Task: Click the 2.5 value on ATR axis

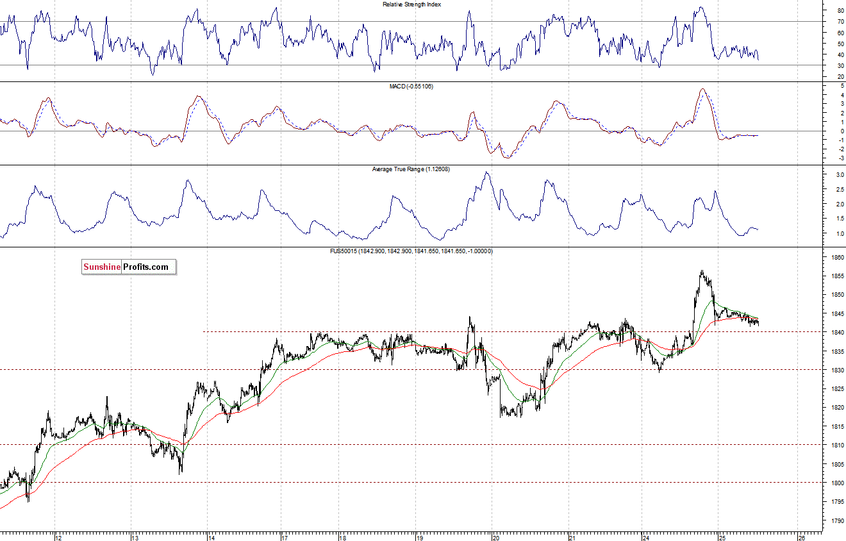Action: click(x=839, y=189)
